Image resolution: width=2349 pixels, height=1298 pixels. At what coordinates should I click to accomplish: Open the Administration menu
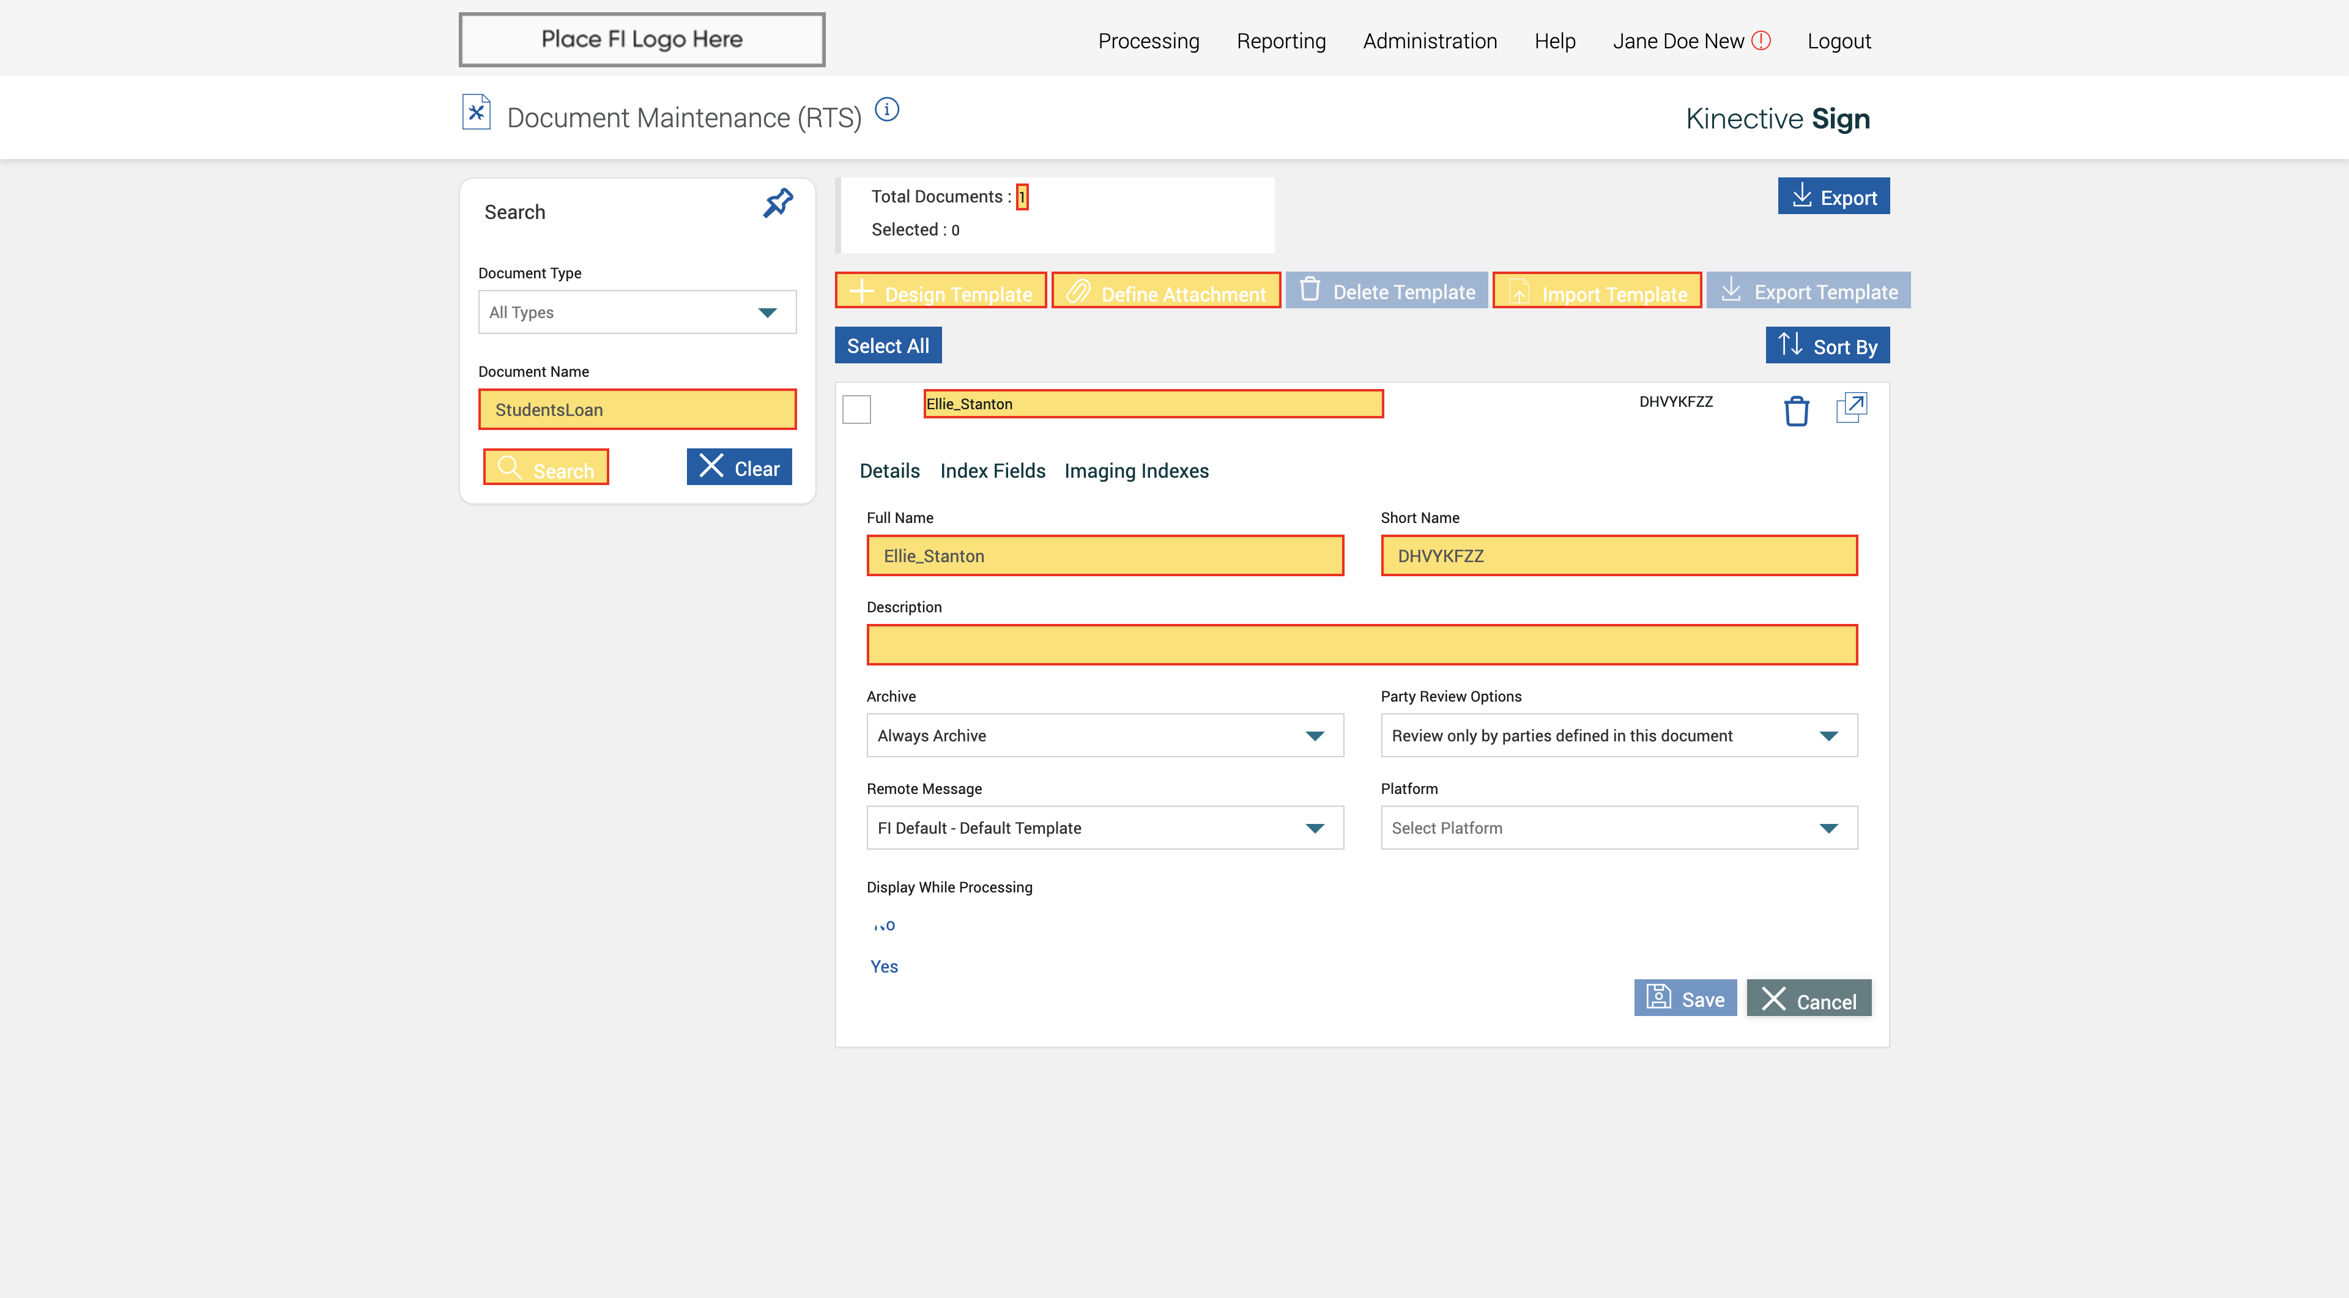(1429, 41)
